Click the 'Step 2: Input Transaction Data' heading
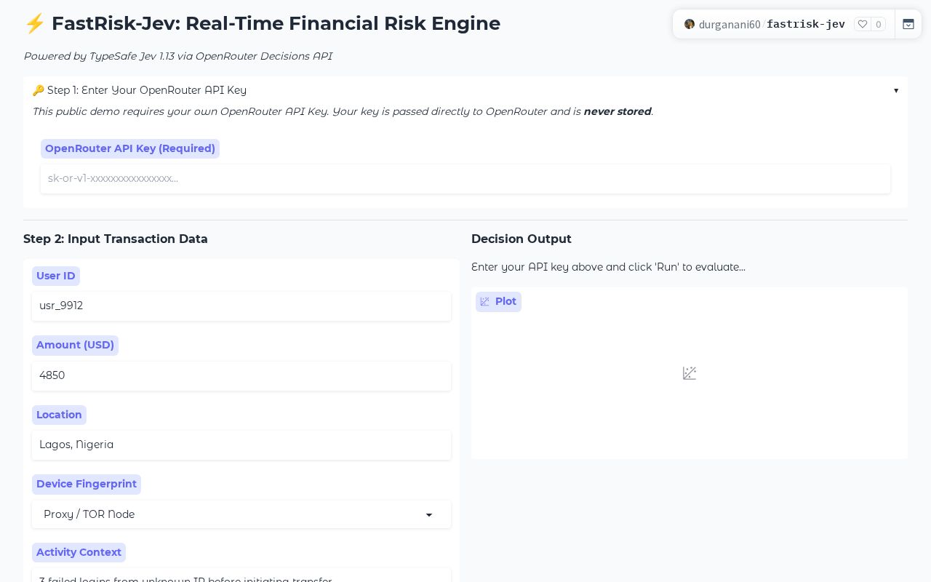 point(116,239)
